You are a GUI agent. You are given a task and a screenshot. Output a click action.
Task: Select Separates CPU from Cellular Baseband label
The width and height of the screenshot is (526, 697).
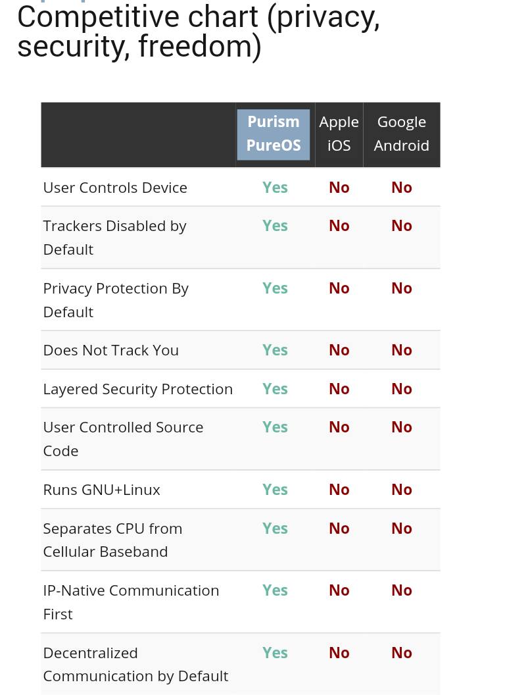tap(112, 540)
